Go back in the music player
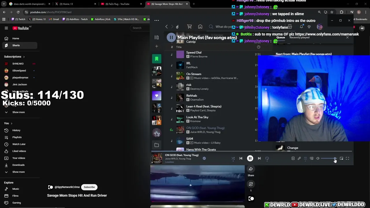This screenshot has width=370, height=208. pyautogui.click(x=166, y=27)
